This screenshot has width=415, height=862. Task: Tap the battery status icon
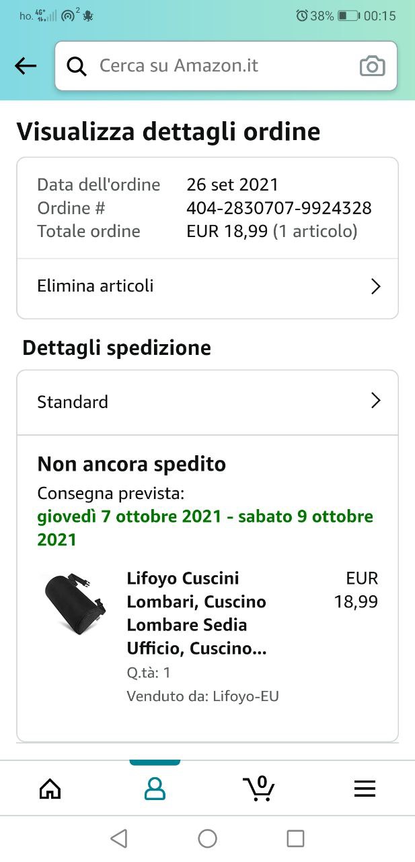click(348, 15)
